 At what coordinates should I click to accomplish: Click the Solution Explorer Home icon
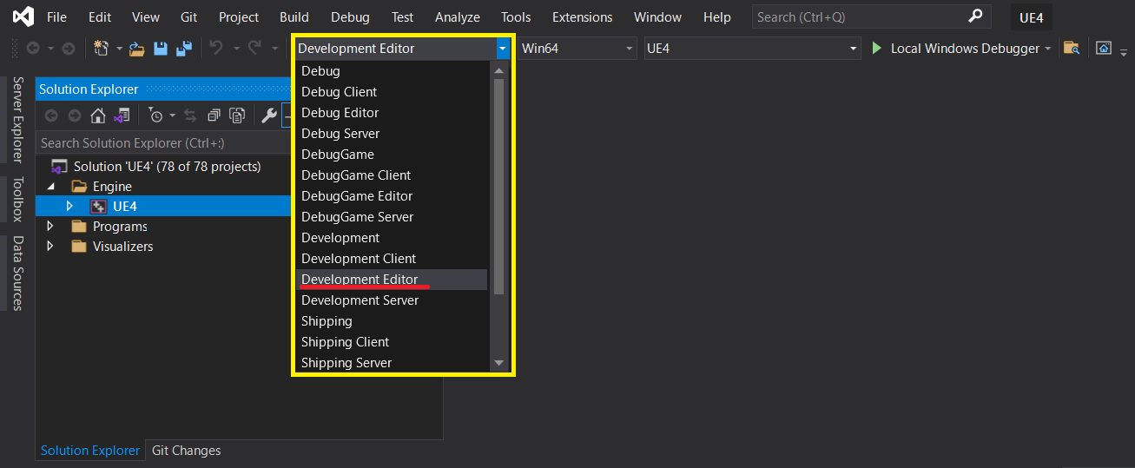point(98,115)
